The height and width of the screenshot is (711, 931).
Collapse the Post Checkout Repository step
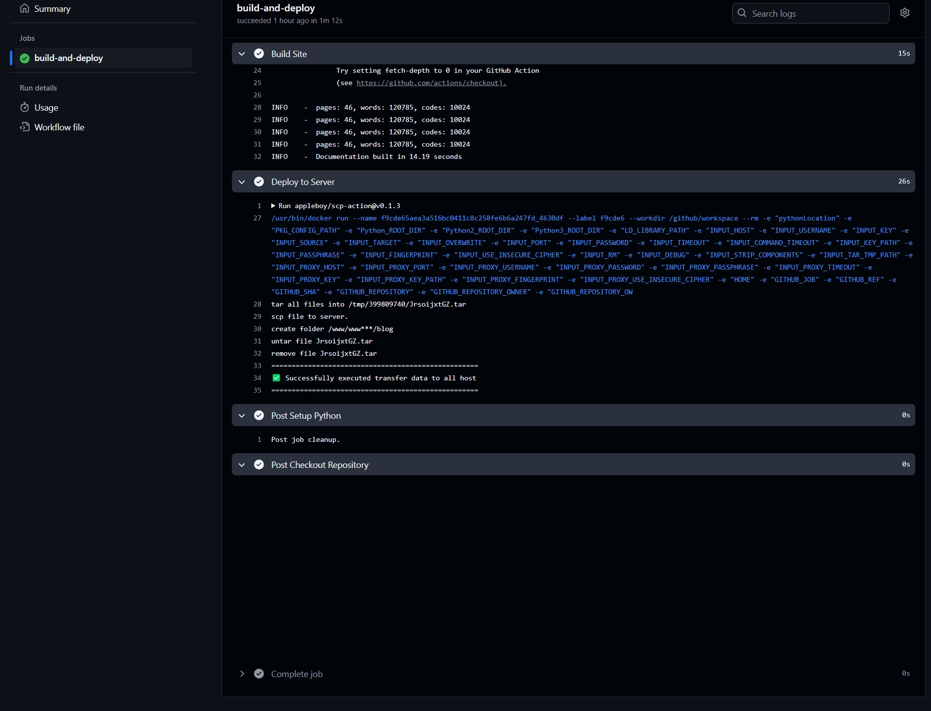[x=242, y=464]
